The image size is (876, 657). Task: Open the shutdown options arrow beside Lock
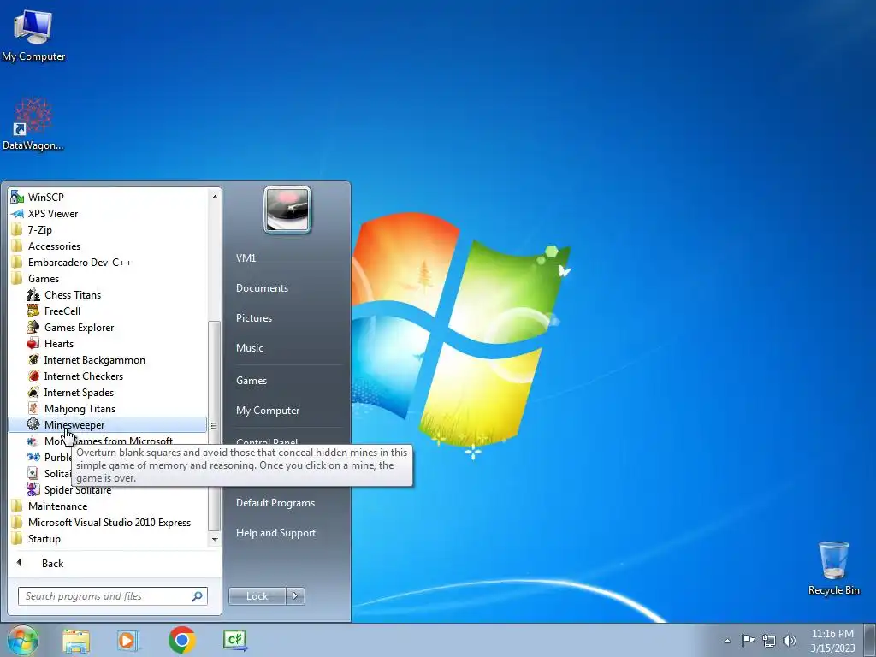295,596
